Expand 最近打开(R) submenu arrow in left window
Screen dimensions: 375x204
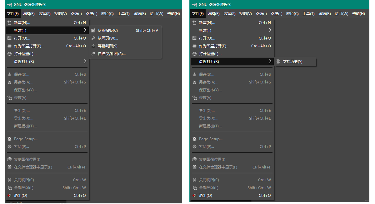(85, 61)
